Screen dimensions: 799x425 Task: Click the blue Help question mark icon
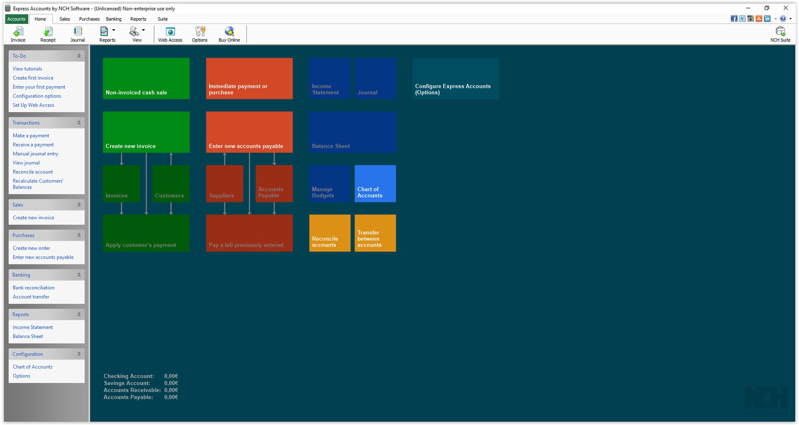[783, 19]
